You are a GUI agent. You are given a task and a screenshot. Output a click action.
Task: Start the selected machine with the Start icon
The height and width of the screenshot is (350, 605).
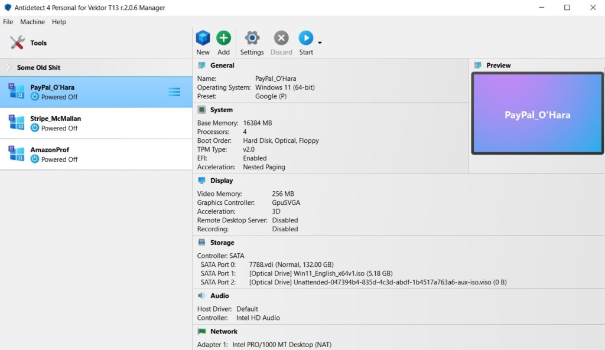[x=305, y=39]
